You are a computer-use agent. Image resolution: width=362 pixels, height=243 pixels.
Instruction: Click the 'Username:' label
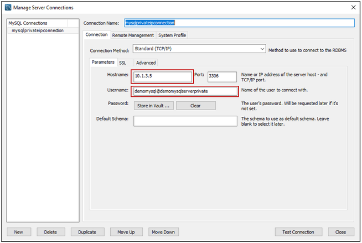(118, 90)
